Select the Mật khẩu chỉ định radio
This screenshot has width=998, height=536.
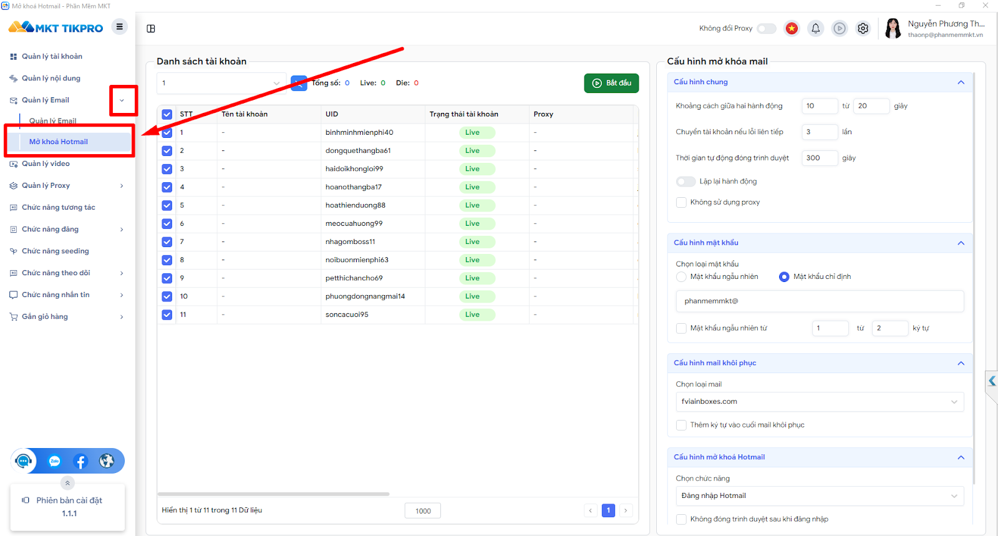click(784, 276)
